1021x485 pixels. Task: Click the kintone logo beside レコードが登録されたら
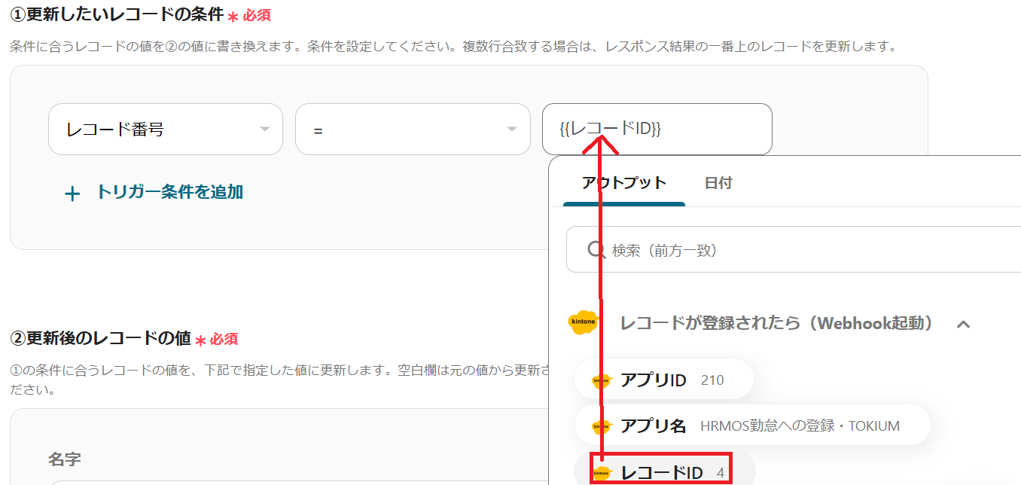584,322
